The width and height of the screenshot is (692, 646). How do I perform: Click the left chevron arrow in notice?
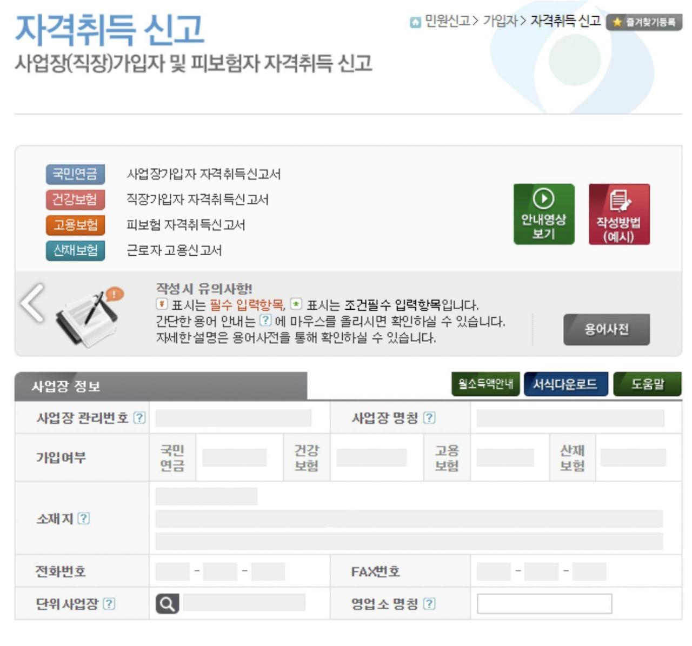pyautogui.click(x=32, y=303)
